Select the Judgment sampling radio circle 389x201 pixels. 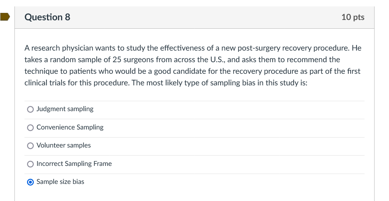tap(30, 110)
